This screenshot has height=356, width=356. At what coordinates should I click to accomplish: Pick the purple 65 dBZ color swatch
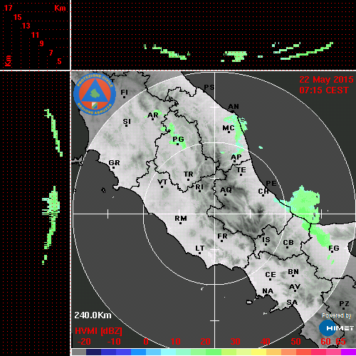point(348,352)
